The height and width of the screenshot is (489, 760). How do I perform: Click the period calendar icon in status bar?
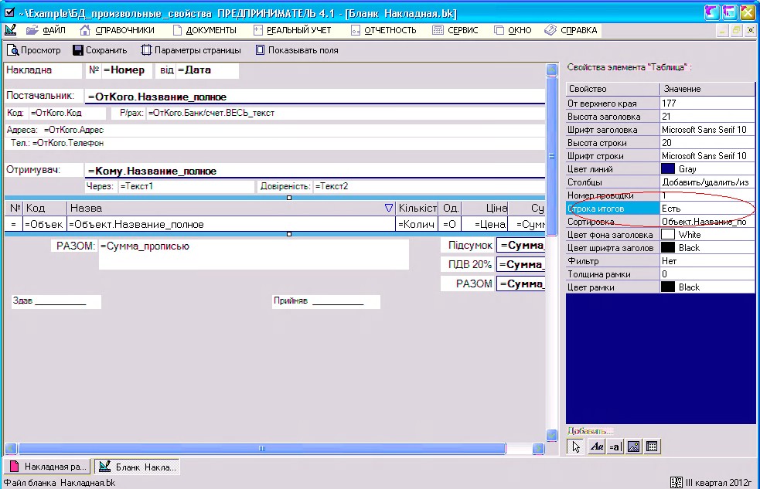pyautogui.click(x=677, y=482)
